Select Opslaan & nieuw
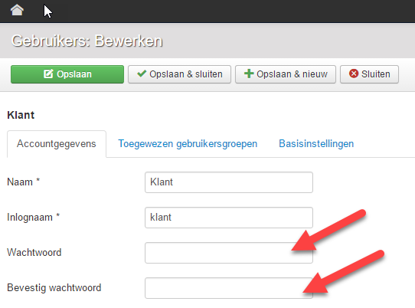The width and height of the screenshot is (415, 308). [286, 74]
